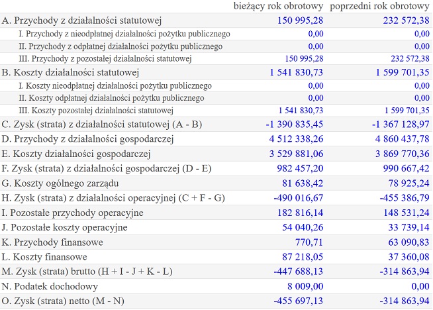Click value -1 390 835,45
Screen dimensions: 433x310
pyautogui.click(x=295, y=125)
